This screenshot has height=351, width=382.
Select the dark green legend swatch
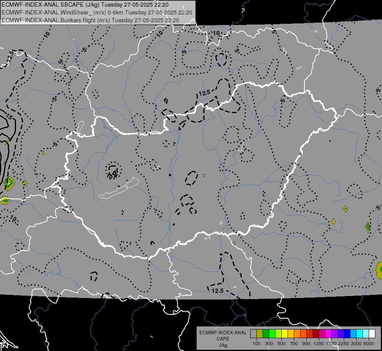[x=266, y=334]
